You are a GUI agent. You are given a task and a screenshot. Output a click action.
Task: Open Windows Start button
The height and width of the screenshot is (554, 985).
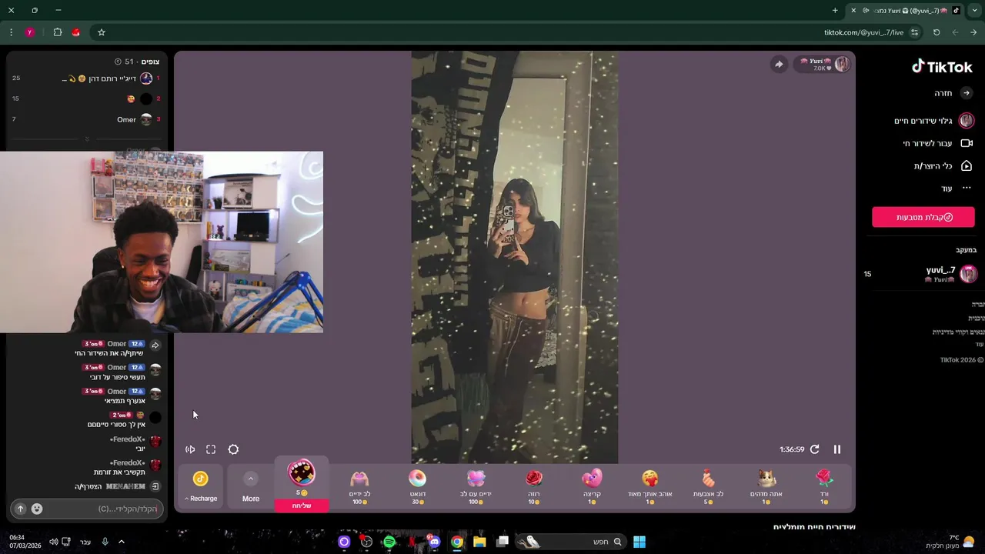[639, 542]
